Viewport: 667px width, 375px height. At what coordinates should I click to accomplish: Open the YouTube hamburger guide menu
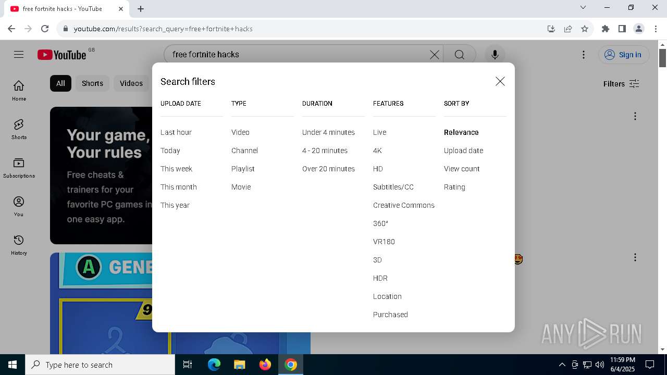coord(19,55)
